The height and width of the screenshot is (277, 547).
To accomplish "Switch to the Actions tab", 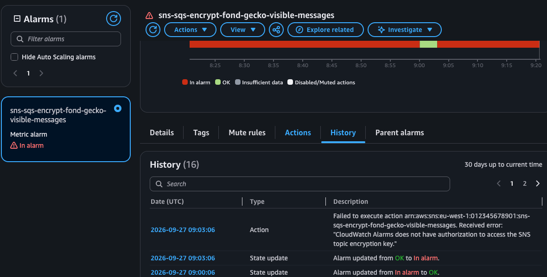I will (298, 133).
